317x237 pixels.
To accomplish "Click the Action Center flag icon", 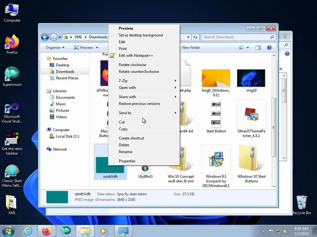I will pos(271,231).
